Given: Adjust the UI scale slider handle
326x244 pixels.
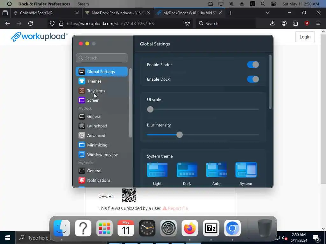Looking at the screenshot, I should click(x=150, y=109).
